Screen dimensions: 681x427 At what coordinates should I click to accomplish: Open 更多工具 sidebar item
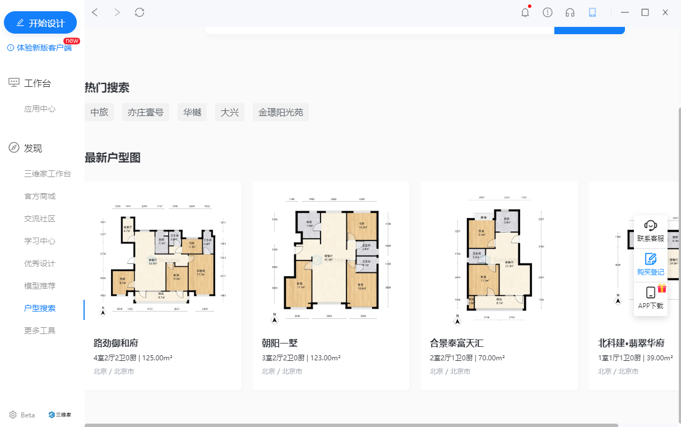coord(40,331)
